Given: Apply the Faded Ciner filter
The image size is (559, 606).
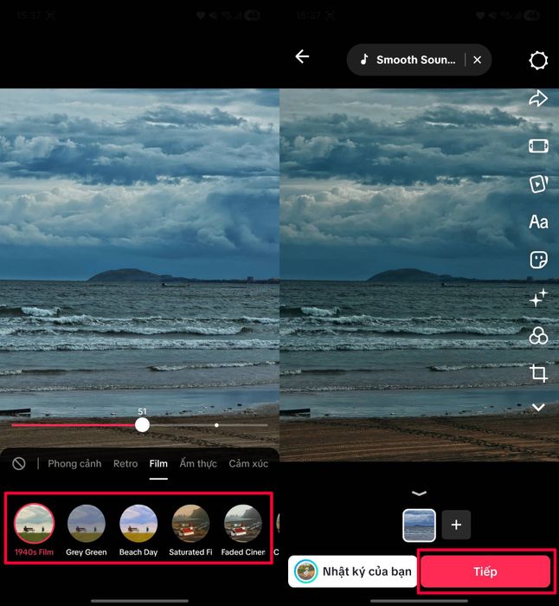Looking at the screenshot, I should (243, 530).
